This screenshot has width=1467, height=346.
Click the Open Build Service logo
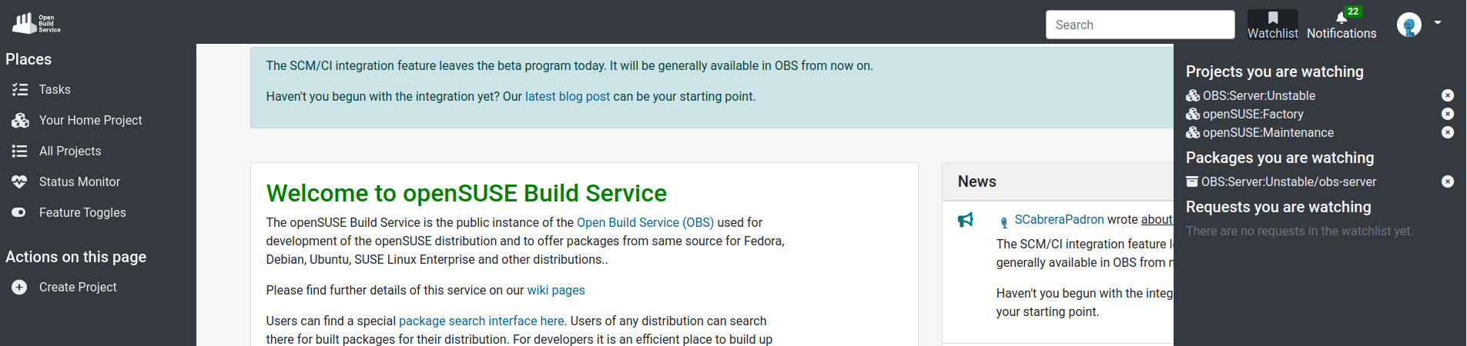pos(36,24)
